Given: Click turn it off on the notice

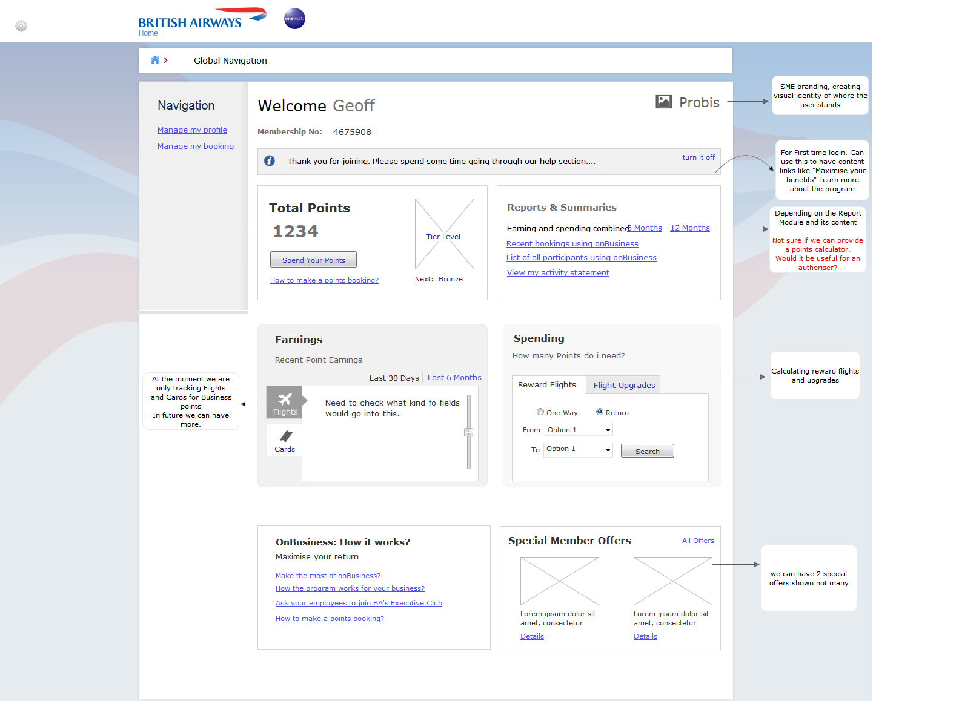Looking at the screenshot, I should [699, 157].
